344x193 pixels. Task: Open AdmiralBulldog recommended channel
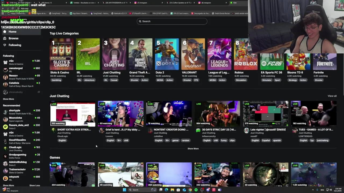[21, 163]
